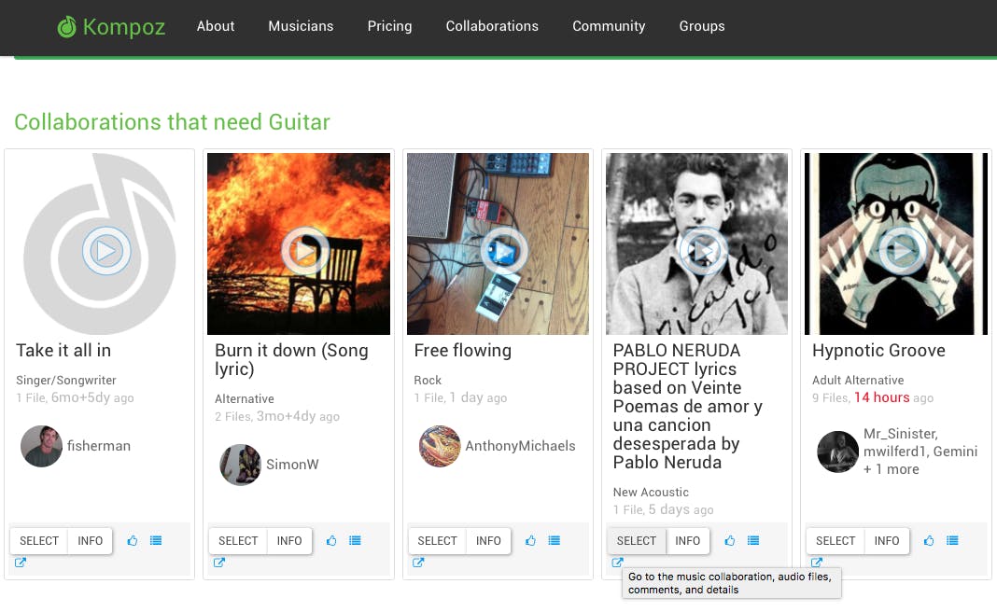Like the Take it all in collaboration

(133, 541)
